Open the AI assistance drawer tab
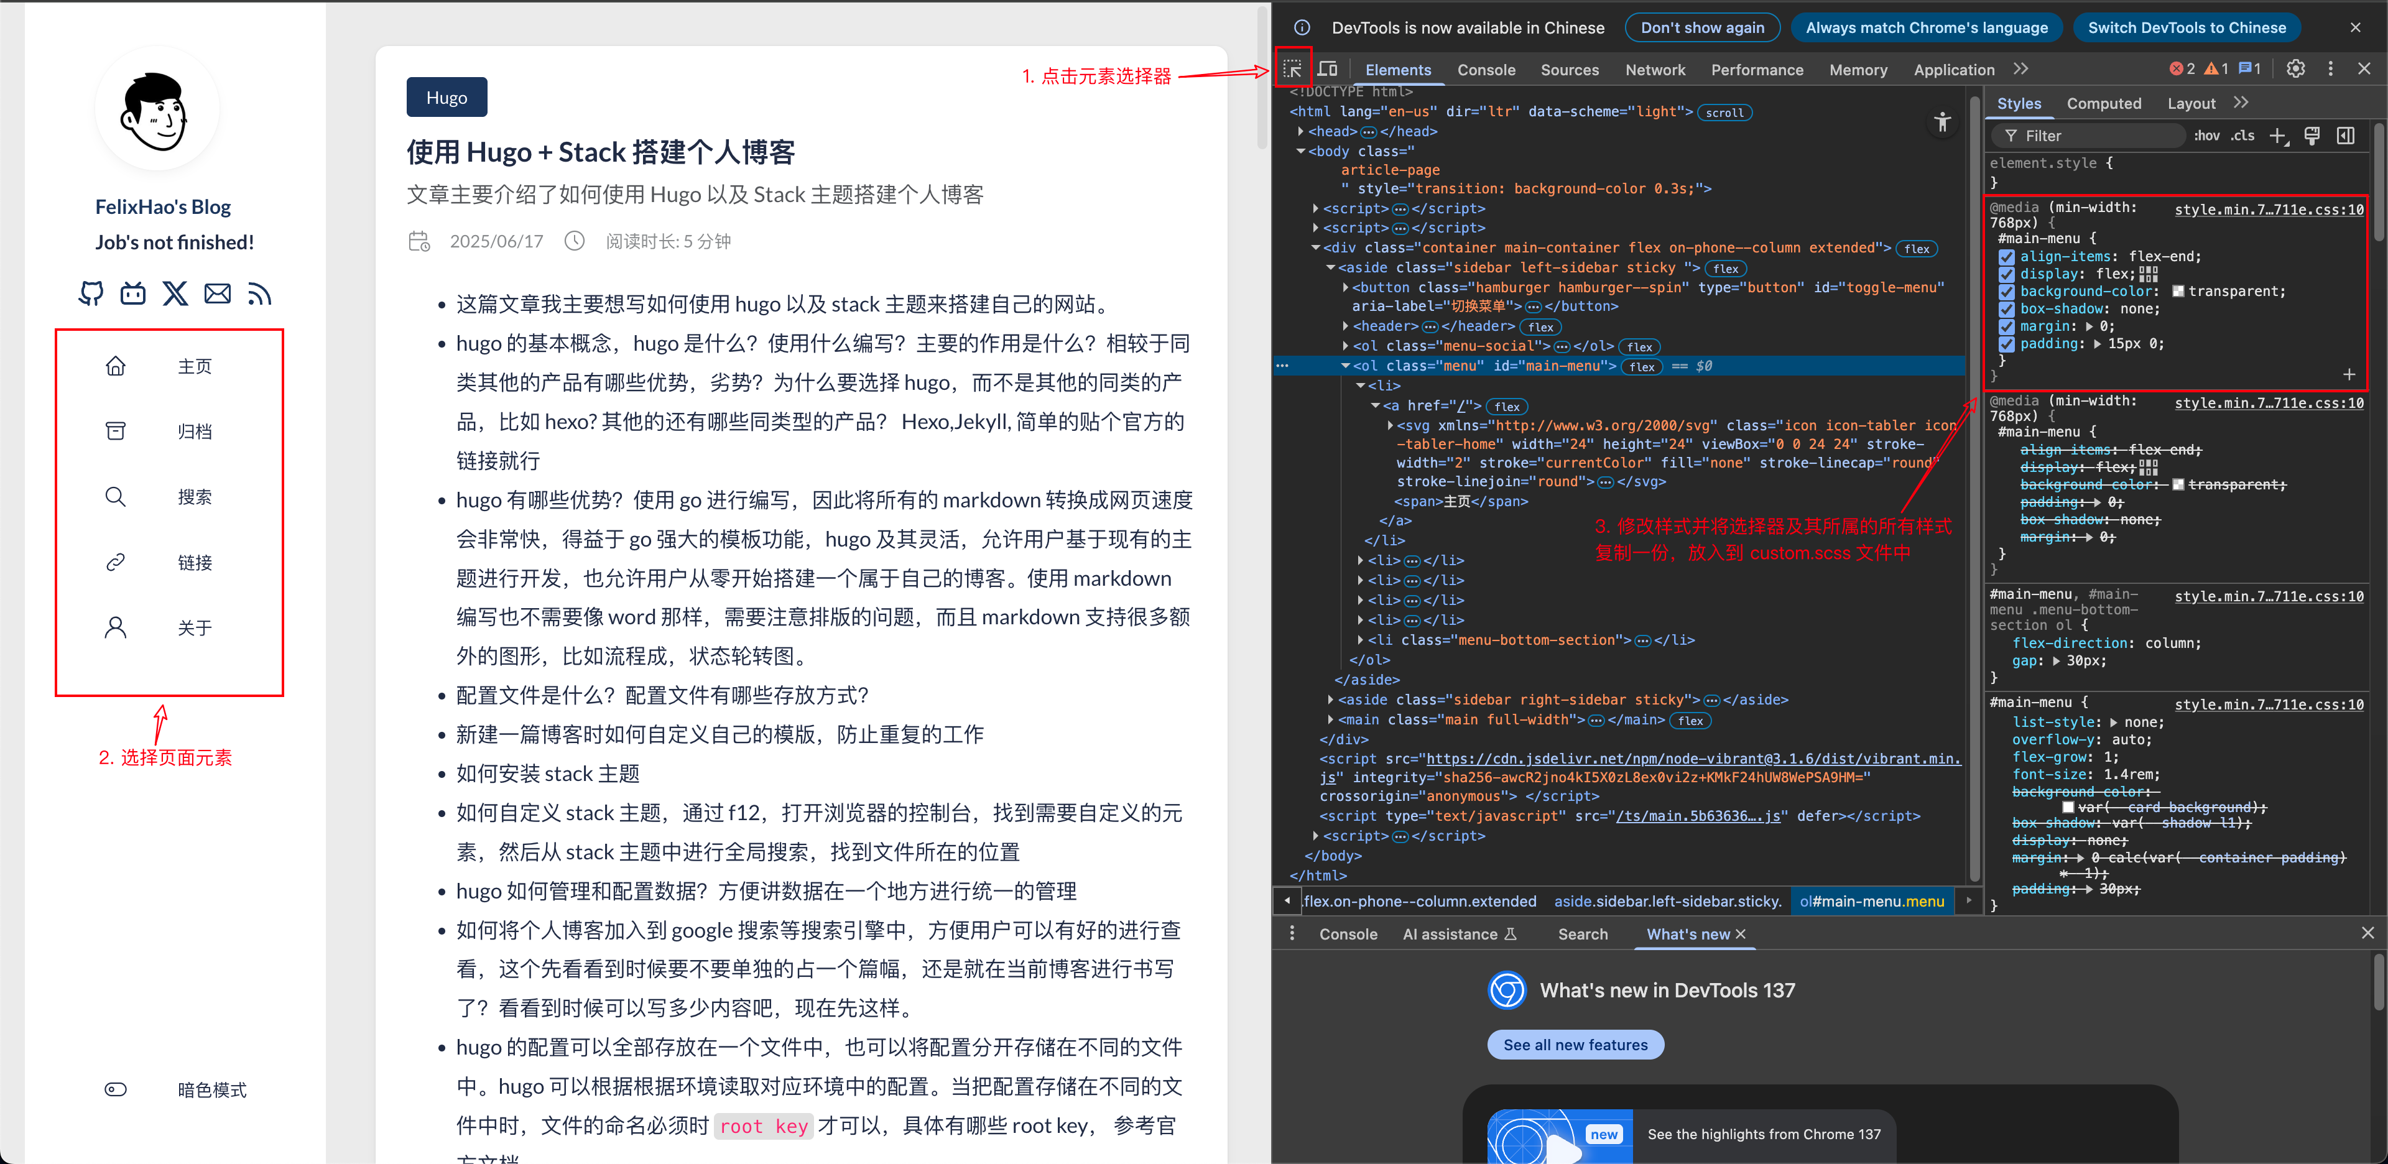Image resolution: width=2388 pixels, height=1164 pixels. click(x=1459, y=934)
